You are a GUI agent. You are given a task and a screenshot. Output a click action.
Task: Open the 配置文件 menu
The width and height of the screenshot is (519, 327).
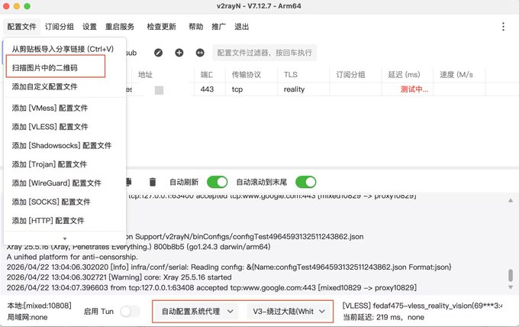(x=22, y=27)
